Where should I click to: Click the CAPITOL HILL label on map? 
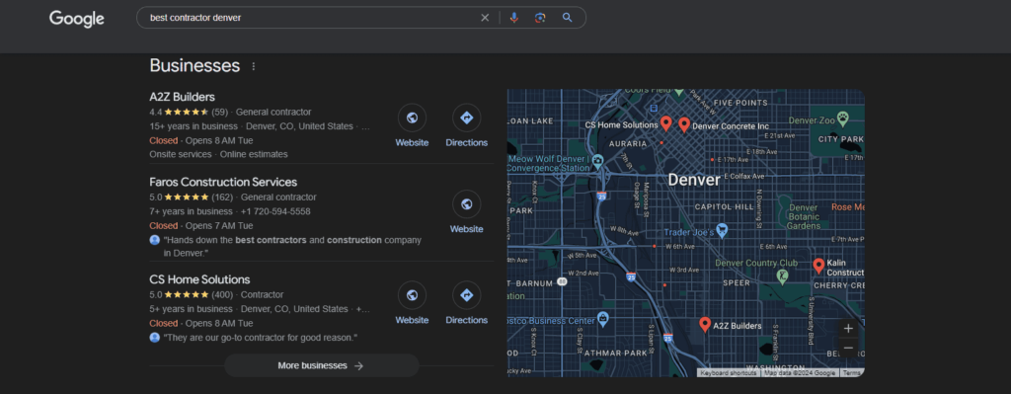pos(724,207)
